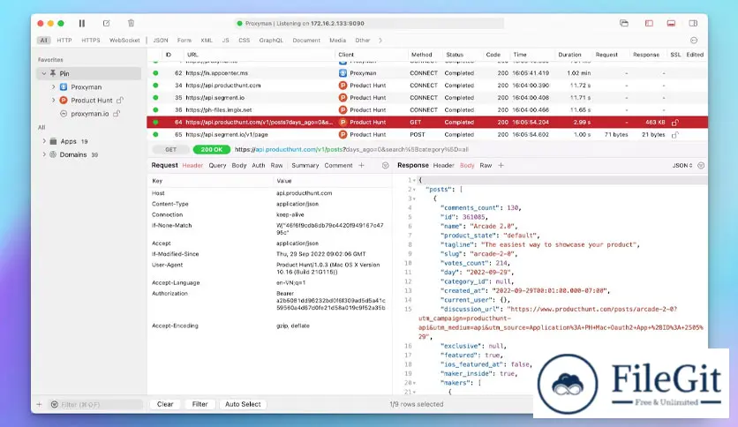Open the Request Auth tab
Screen dimensions: 738x427
click(259, 166)
